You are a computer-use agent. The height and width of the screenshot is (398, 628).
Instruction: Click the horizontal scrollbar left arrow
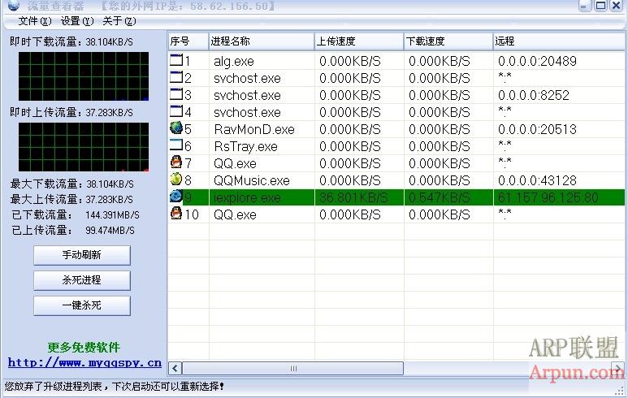(175, 368)
